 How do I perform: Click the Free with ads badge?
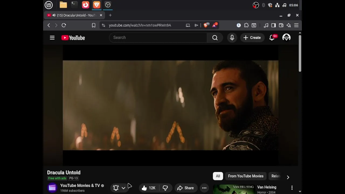point(57,178)
